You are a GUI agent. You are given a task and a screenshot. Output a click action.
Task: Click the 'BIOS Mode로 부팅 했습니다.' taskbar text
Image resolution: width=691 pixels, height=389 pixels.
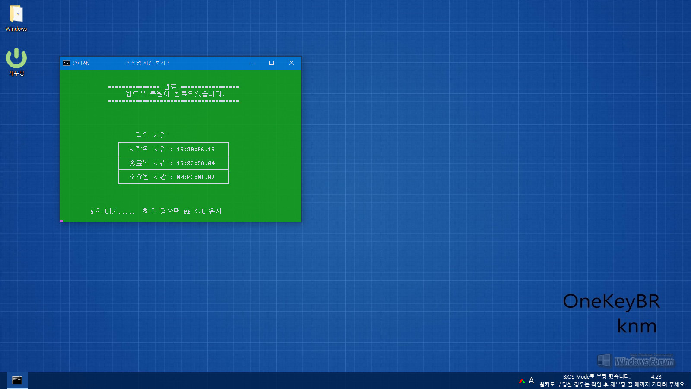[x=596, y=376]
